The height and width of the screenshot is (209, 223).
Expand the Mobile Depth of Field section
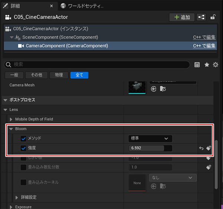coord(11,119)
